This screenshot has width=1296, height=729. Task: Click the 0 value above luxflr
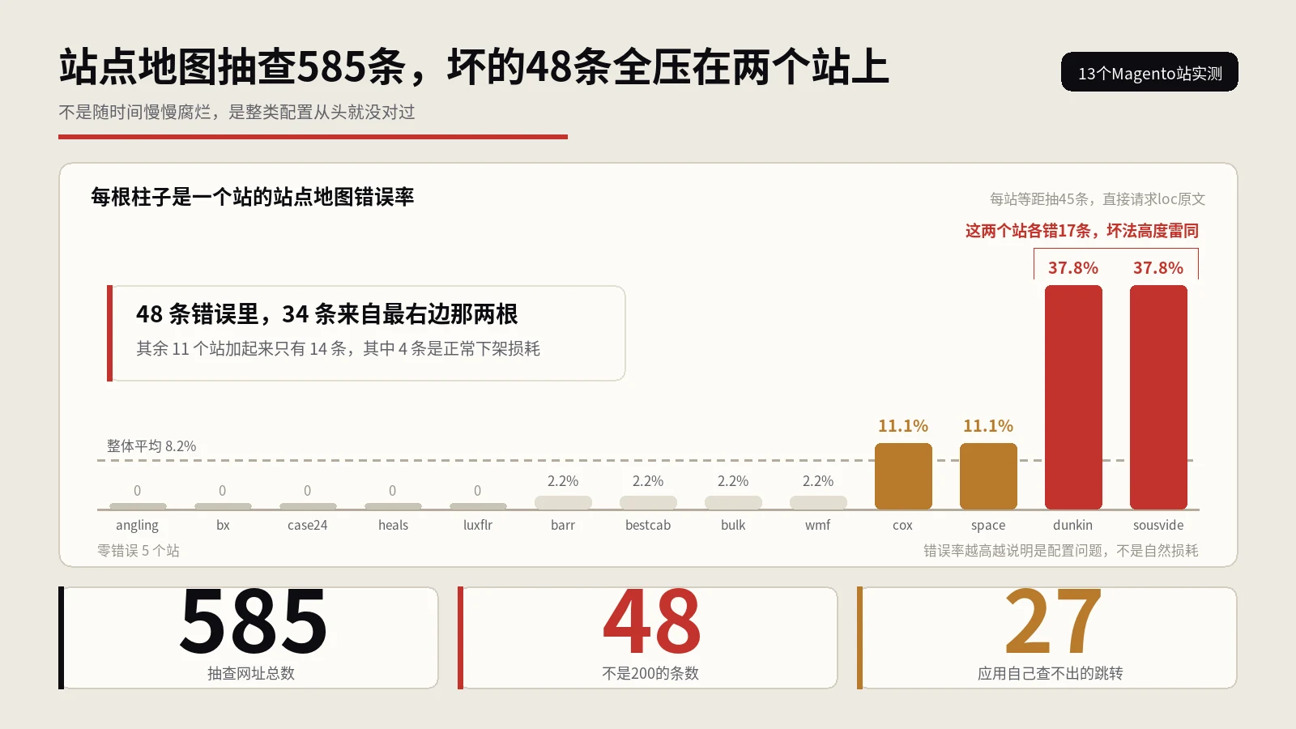(478, 491)
